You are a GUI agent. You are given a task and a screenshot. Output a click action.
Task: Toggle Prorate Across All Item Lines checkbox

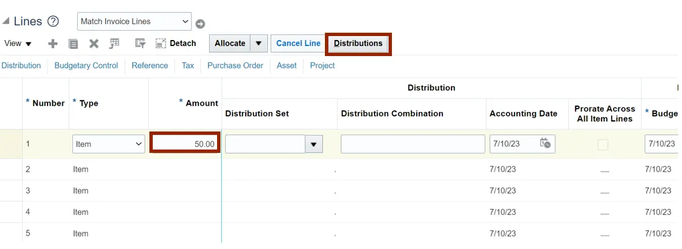(x=602, y=145)
